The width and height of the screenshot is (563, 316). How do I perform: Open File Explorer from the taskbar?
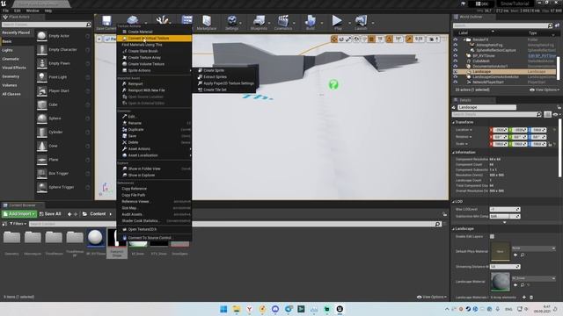[x=237, y=309]
